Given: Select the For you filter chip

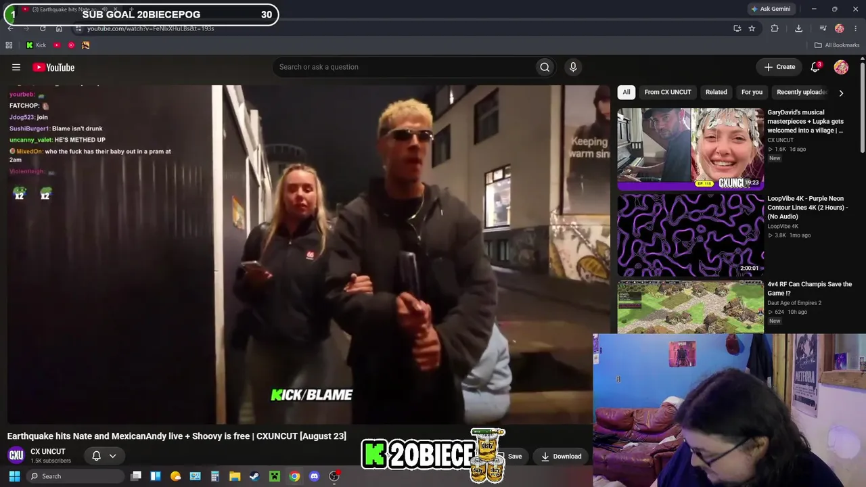Looking at the screenshot, I should pyautogui.click(x=752, y=92).
